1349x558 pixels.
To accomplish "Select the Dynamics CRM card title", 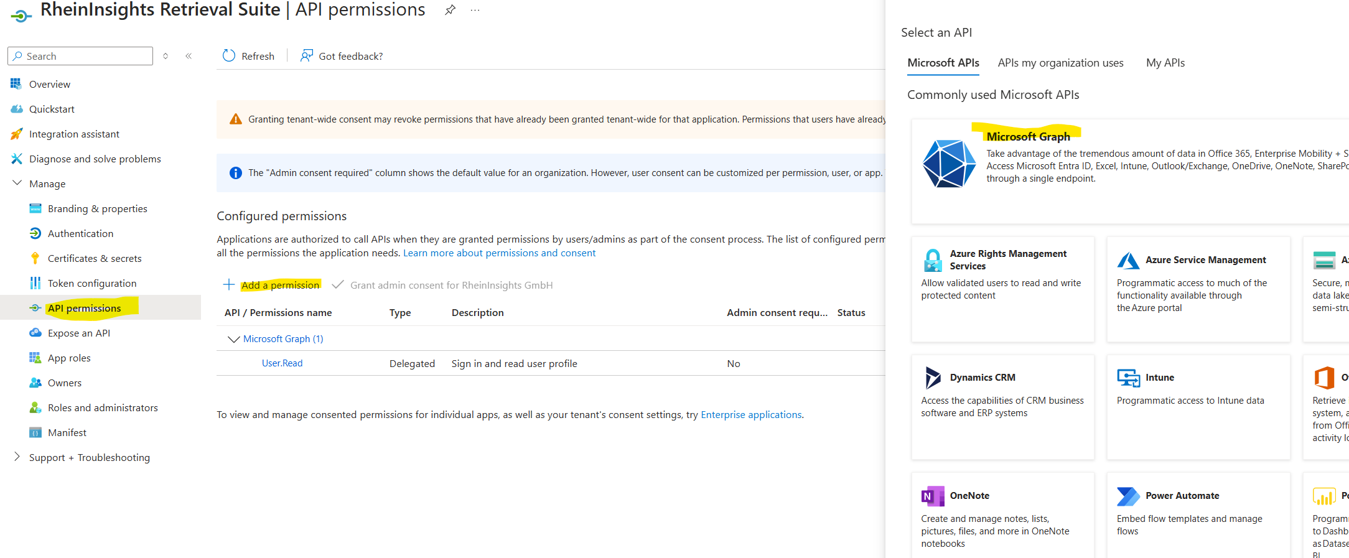I will pos(983,378).
